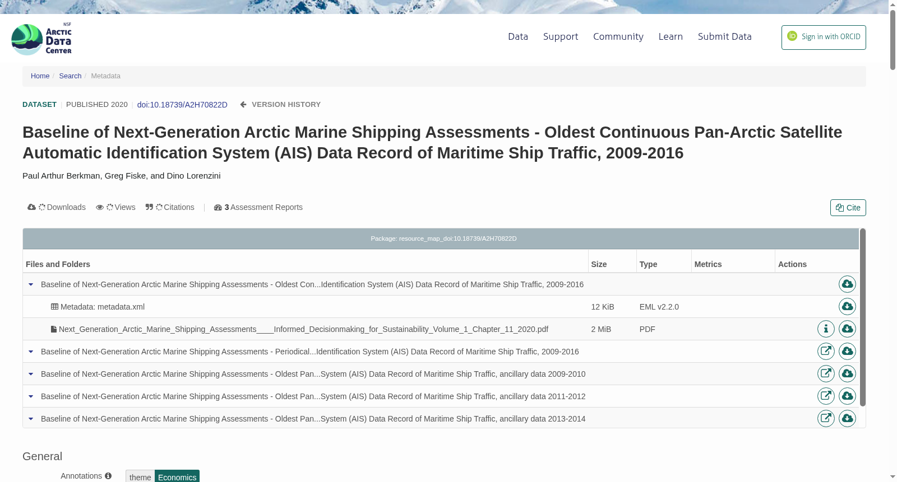Click the Citations metric
This screenshot has height=482, width=897.
pyautogui.click(x=170, y=207)
